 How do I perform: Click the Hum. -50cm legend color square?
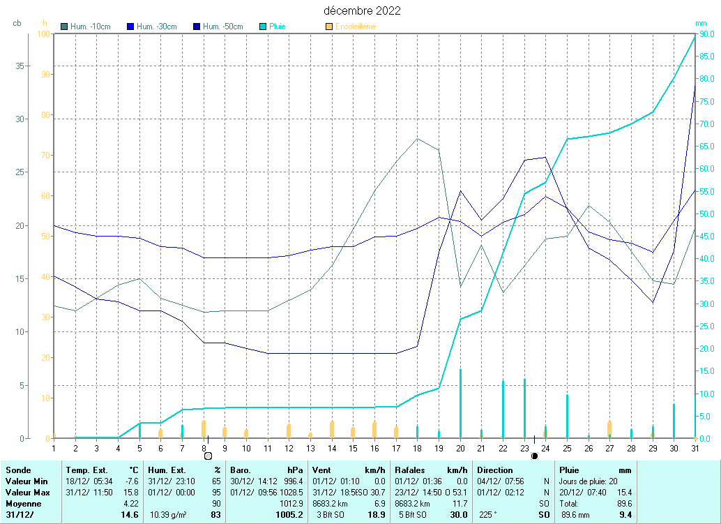coord(197,27)
